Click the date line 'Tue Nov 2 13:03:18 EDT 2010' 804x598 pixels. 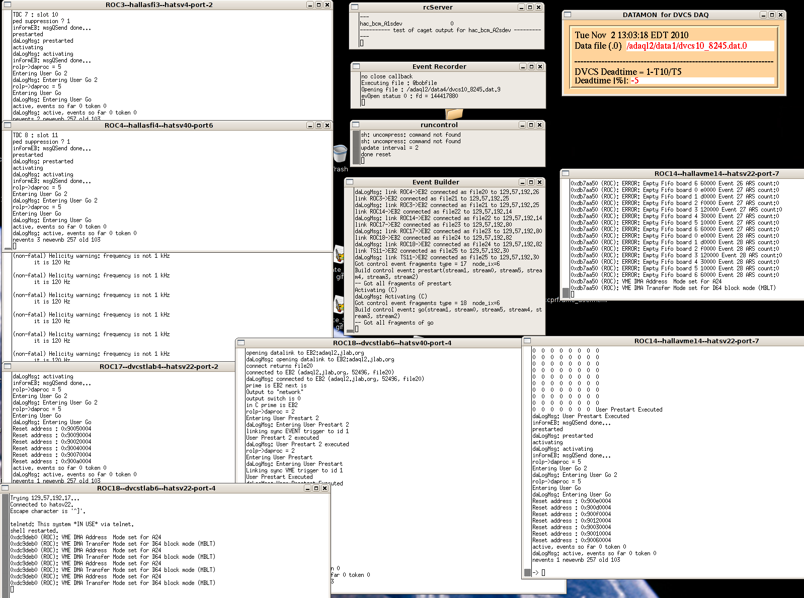631,35
